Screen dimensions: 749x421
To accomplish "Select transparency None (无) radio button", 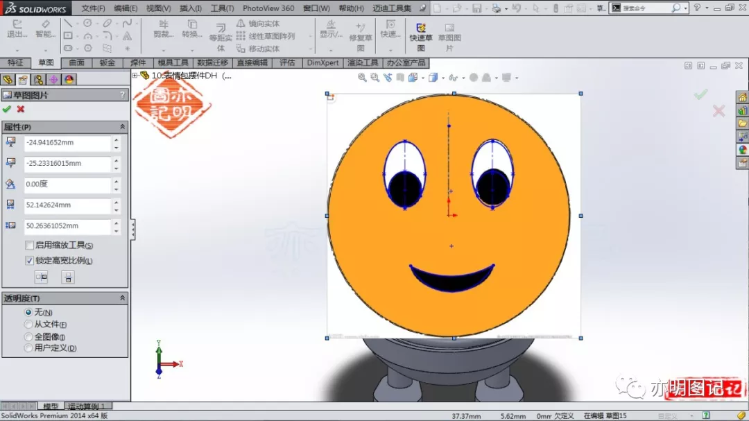I will pos(28,312).
